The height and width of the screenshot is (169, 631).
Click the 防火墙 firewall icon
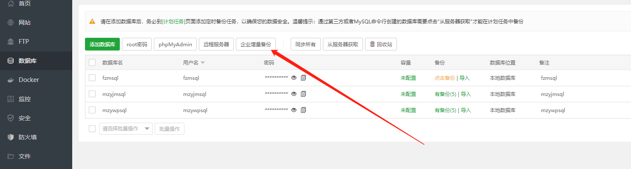coord(11,137)
